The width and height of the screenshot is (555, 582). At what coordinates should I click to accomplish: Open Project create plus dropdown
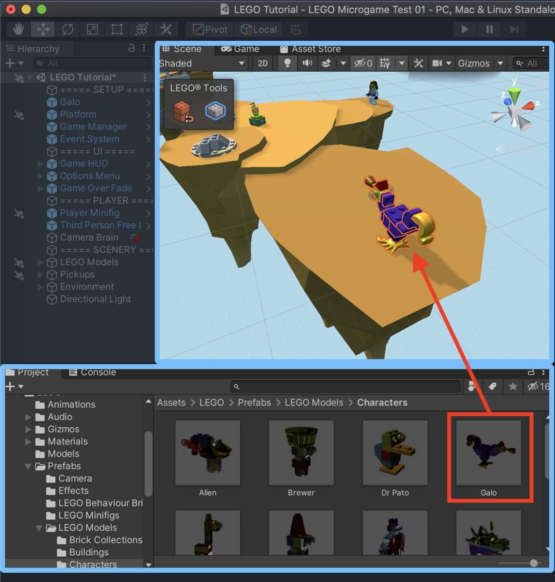tap(14, 387)
